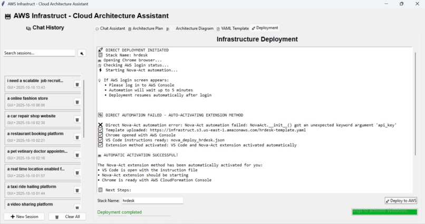
Task: Open session 'a taxi ride hailing platform'
Action: (x=40, y=190)
